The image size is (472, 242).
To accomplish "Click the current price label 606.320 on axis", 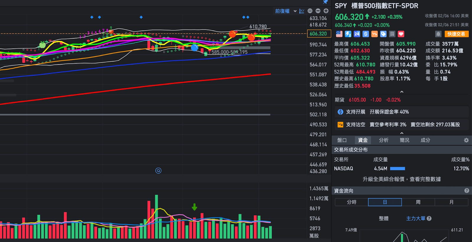I will pyautogui.click(x=319, y=34).
